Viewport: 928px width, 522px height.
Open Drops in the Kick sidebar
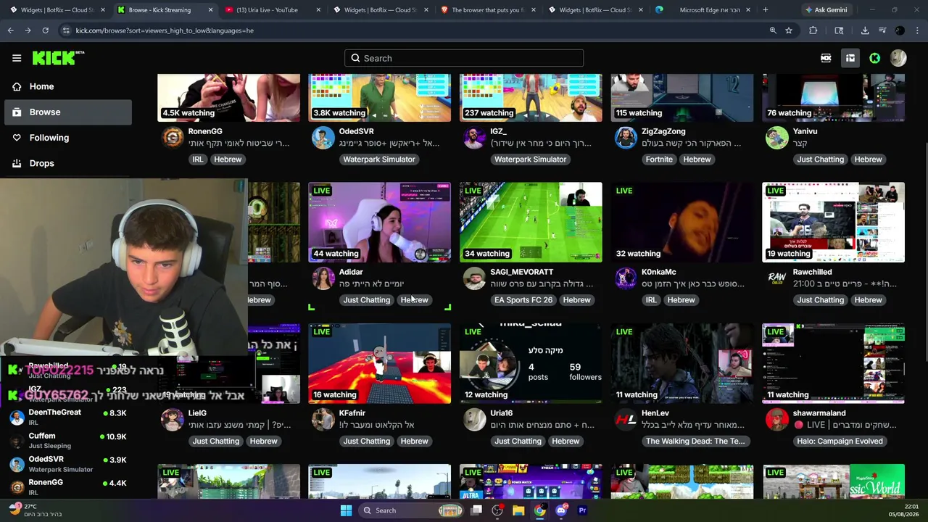(42, 163)
